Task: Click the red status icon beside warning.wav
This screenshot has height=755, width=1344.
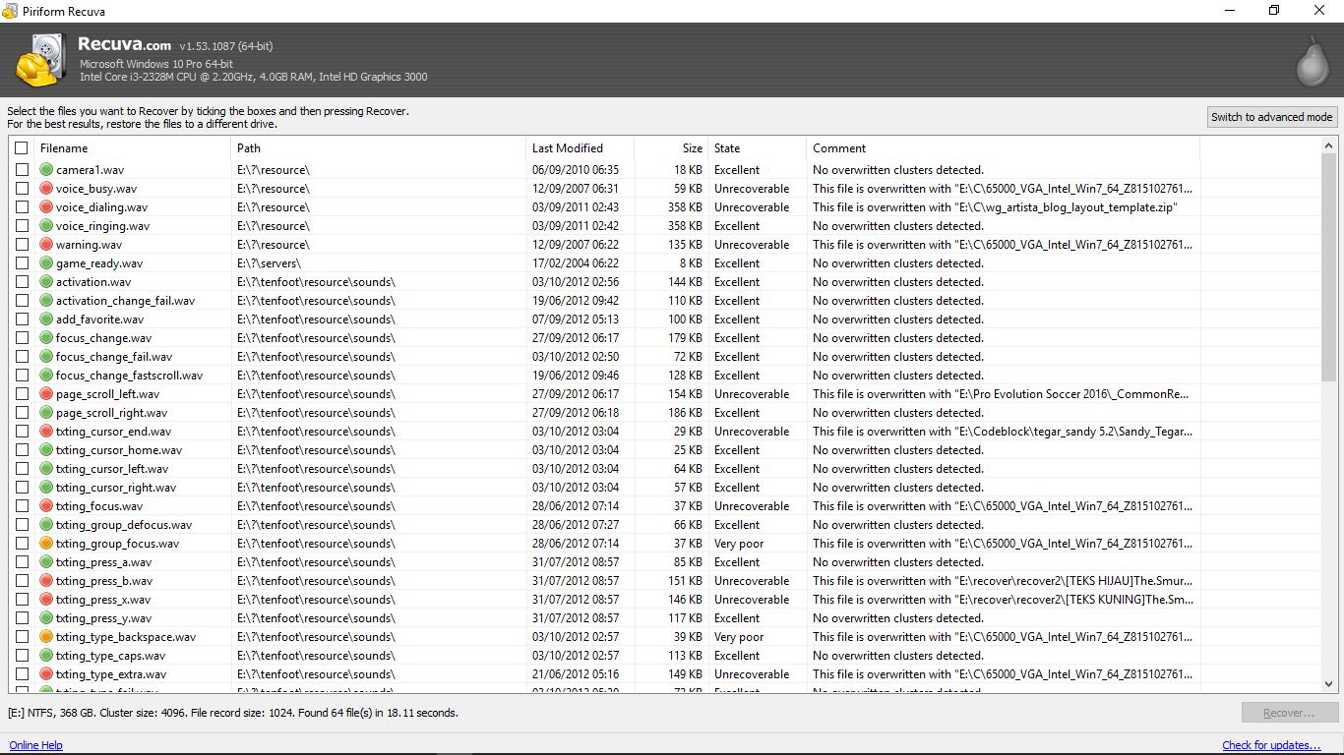Action: pyautogui.click(x=46, y=245)
